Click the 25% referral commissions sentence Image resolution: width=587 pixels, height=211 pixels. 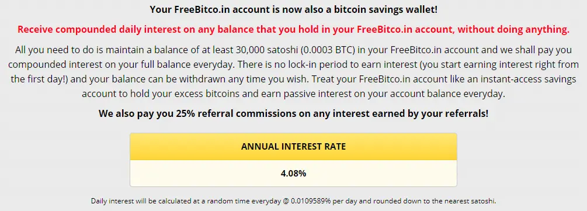pos(293,113)
